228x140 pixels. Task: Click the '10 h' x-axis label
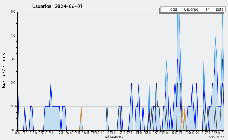tap(104, 132)
